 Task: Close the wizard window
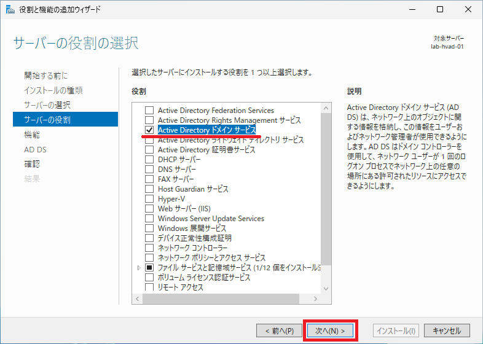pyautogui.click(x=468, y=10)
